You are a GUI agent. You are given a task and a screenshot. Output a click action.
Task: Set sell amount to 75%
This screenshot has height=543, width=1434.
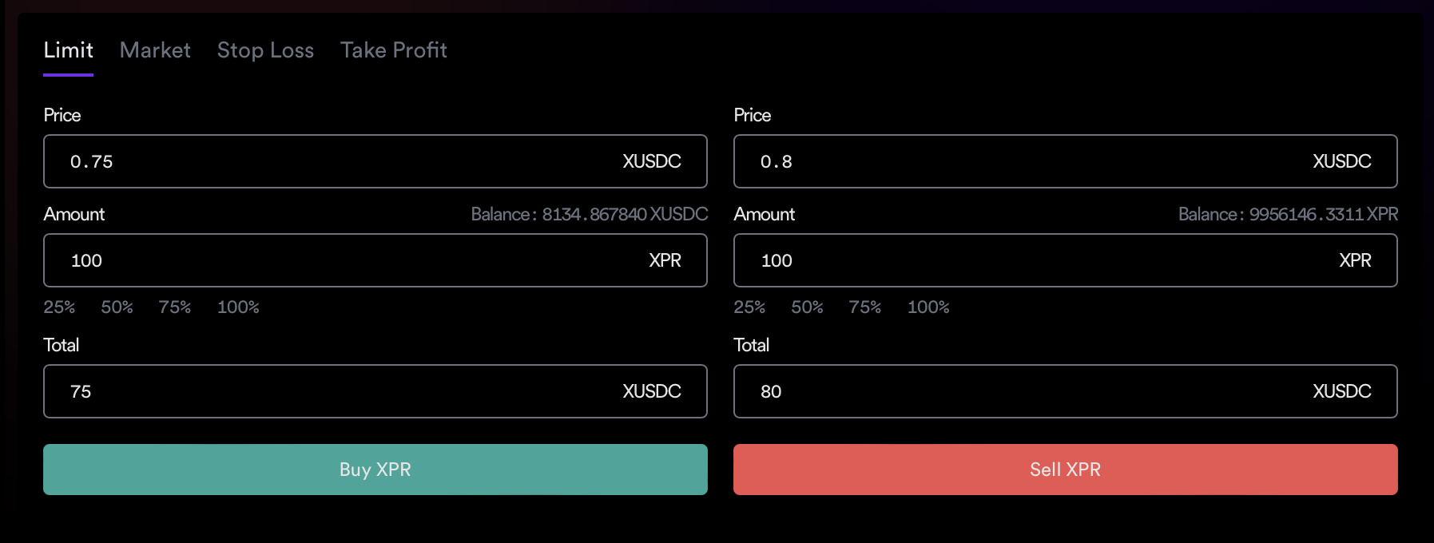coord(864,307)
